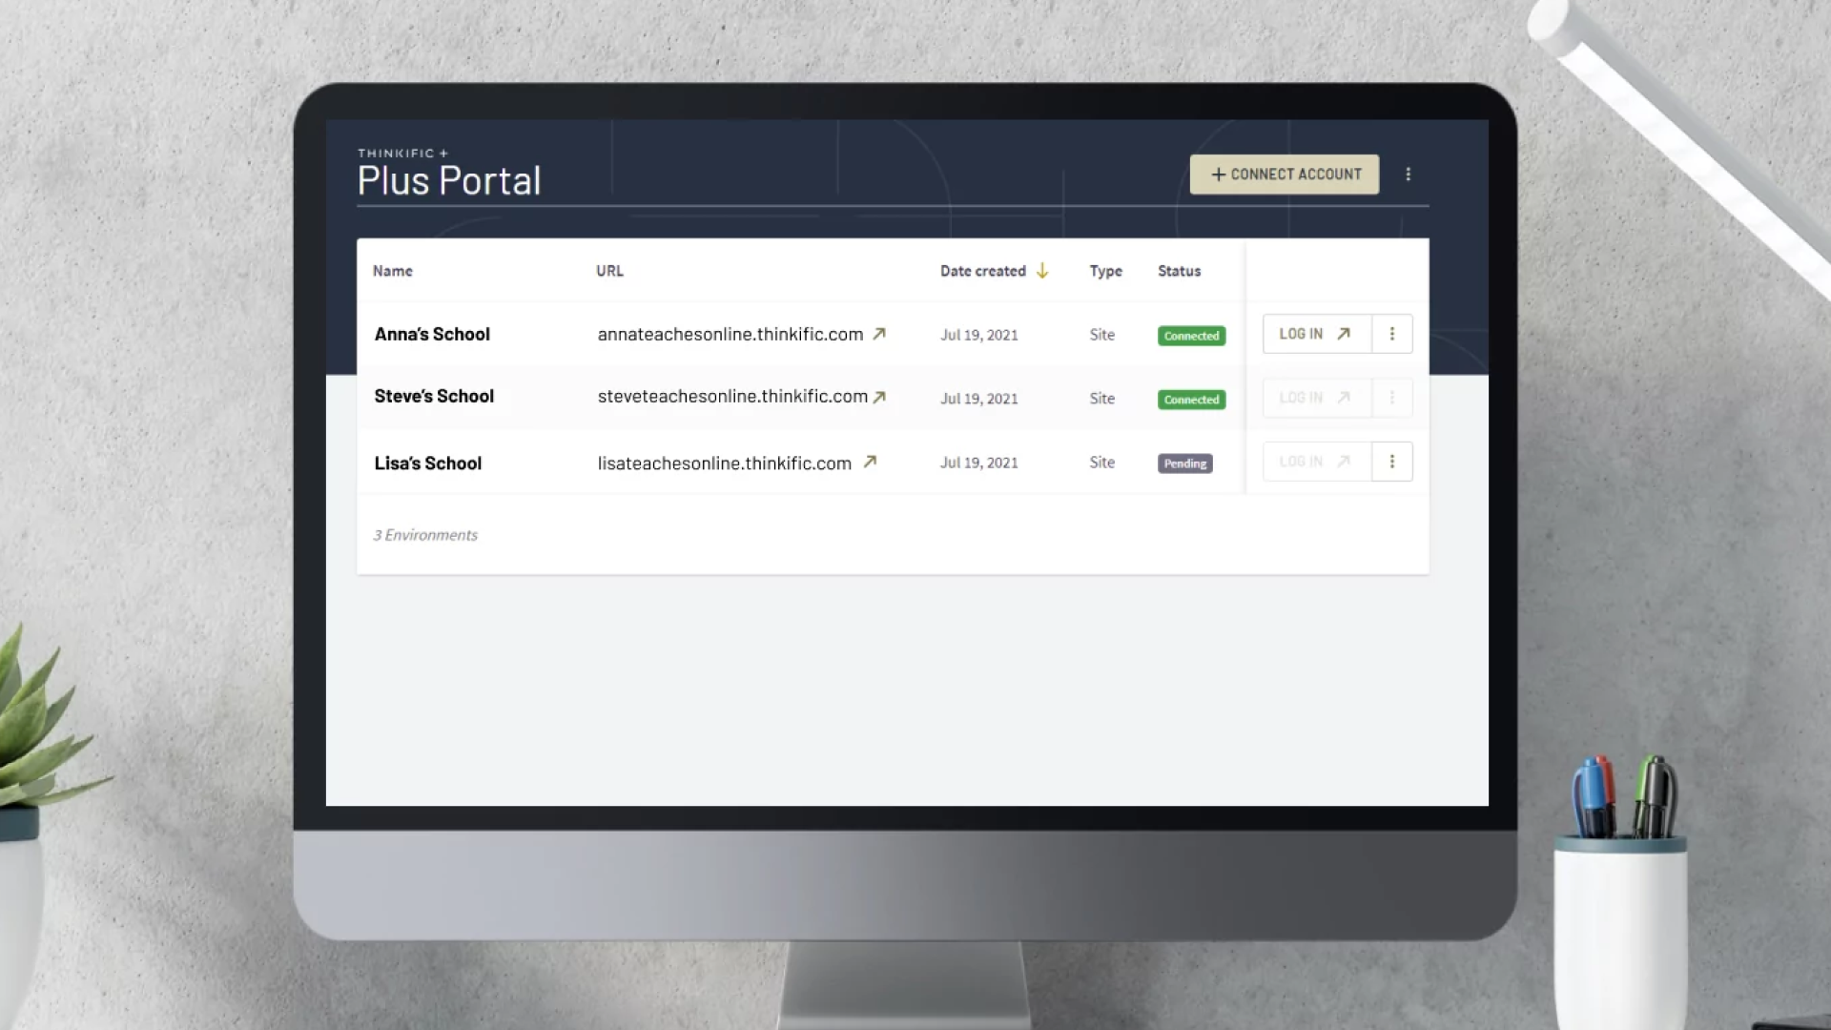Click the Status column header
Viewport: 1831px width, 1030px height.
pos(1179,271)
